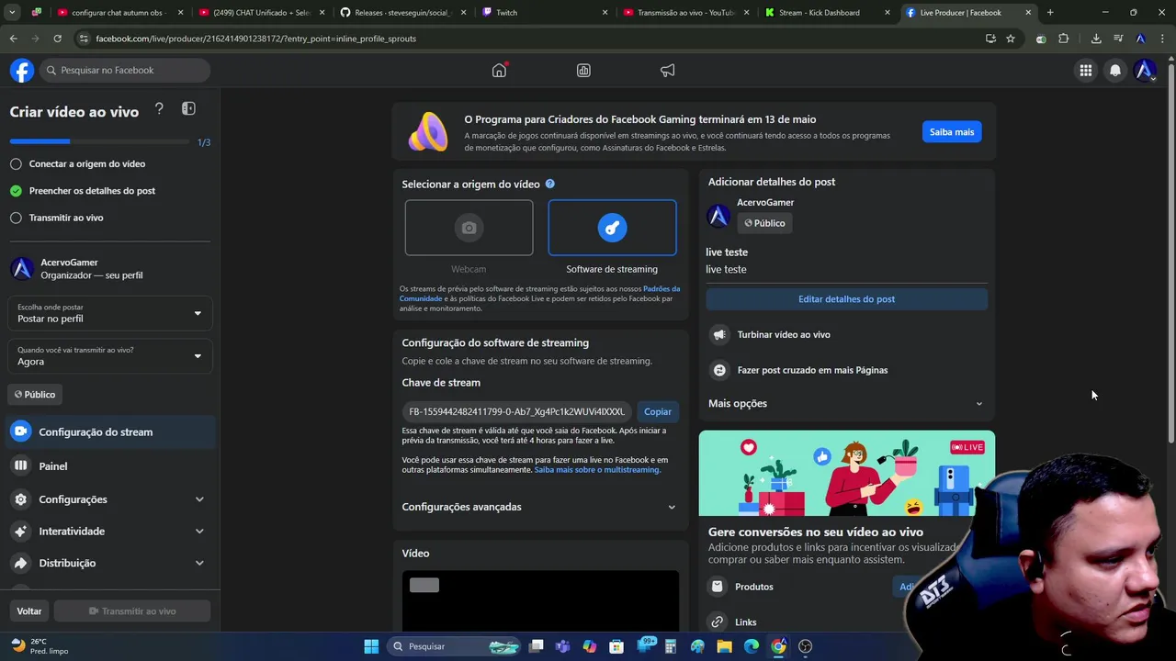Open Painel menu item

[110, 466]
